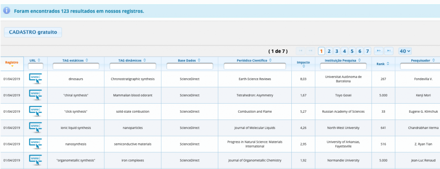Viewport: 440px width, 169px height.
Task: Sort by TAG dinâmicos column
Action: (144, 60)
